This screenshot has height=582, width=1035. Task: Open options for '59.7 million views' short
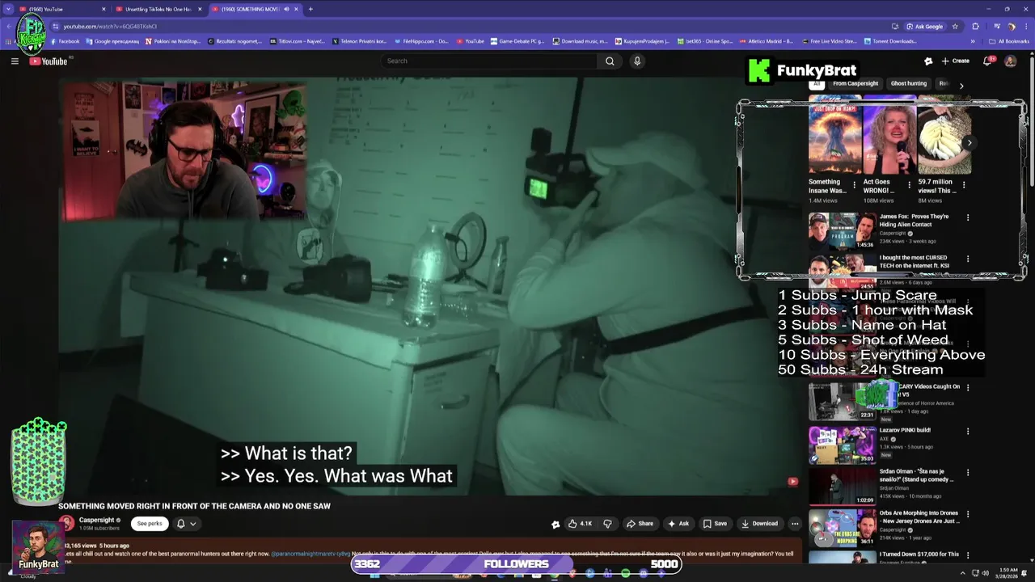(x=964, y=184)
